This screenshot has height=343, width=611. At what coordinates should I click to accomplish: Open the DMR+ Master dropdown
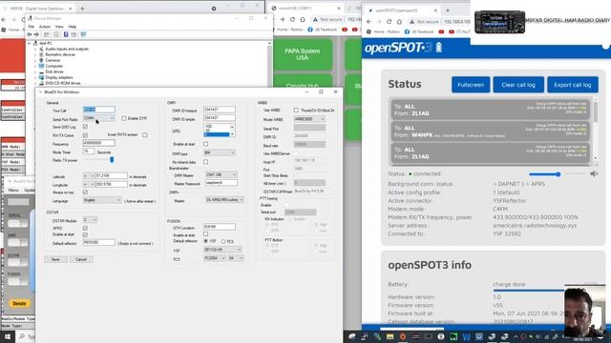pyautogui.click(x=224, y=200)
